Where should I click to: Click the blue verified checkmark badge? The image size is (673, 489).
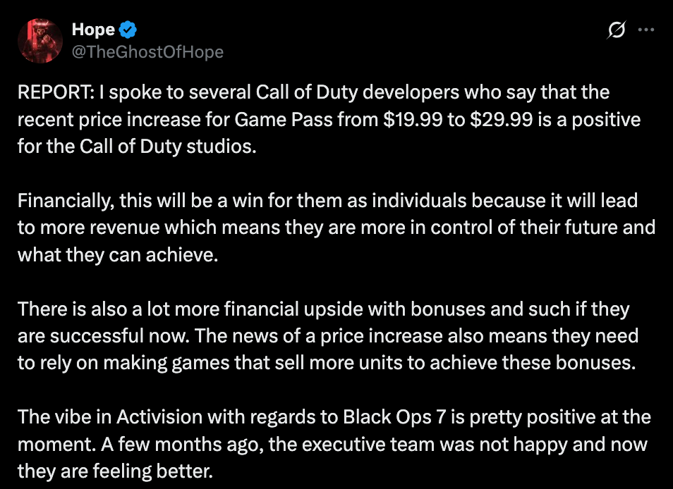(x=127, y=30)
